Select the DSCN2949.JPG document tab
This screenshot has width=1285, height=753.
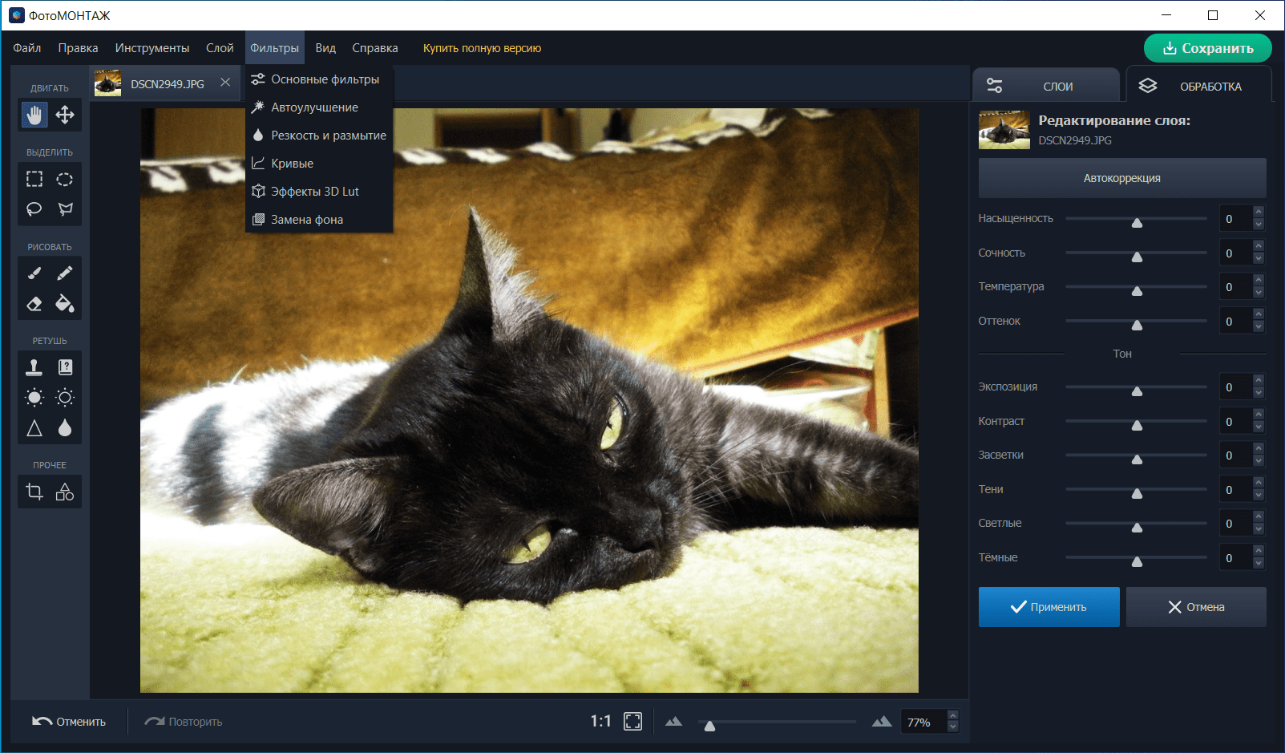[x=167, y=83]
